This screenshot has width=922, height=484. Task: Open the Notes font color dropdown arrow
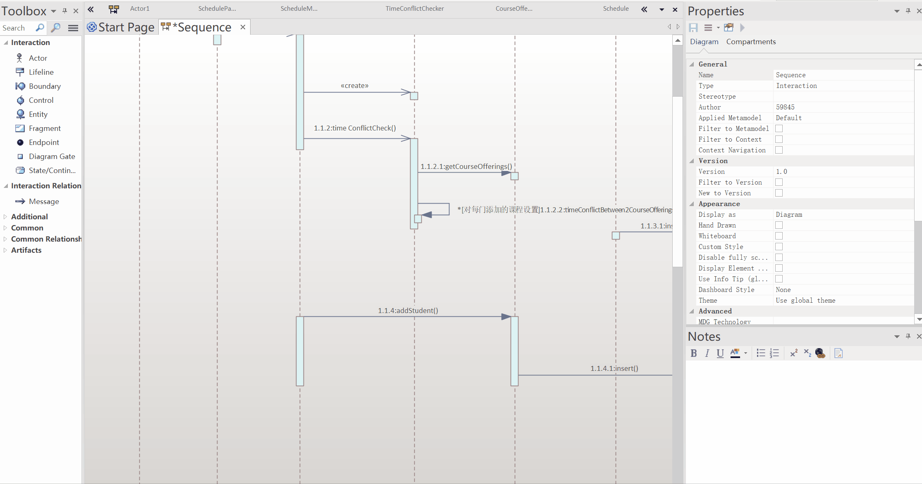click(x=745, y=353)
